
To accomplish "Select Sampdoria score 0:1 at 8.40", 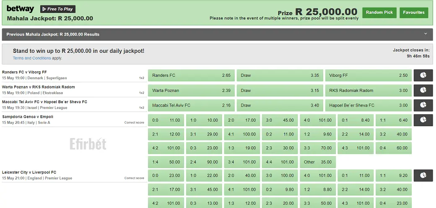I will pos(356,120).
